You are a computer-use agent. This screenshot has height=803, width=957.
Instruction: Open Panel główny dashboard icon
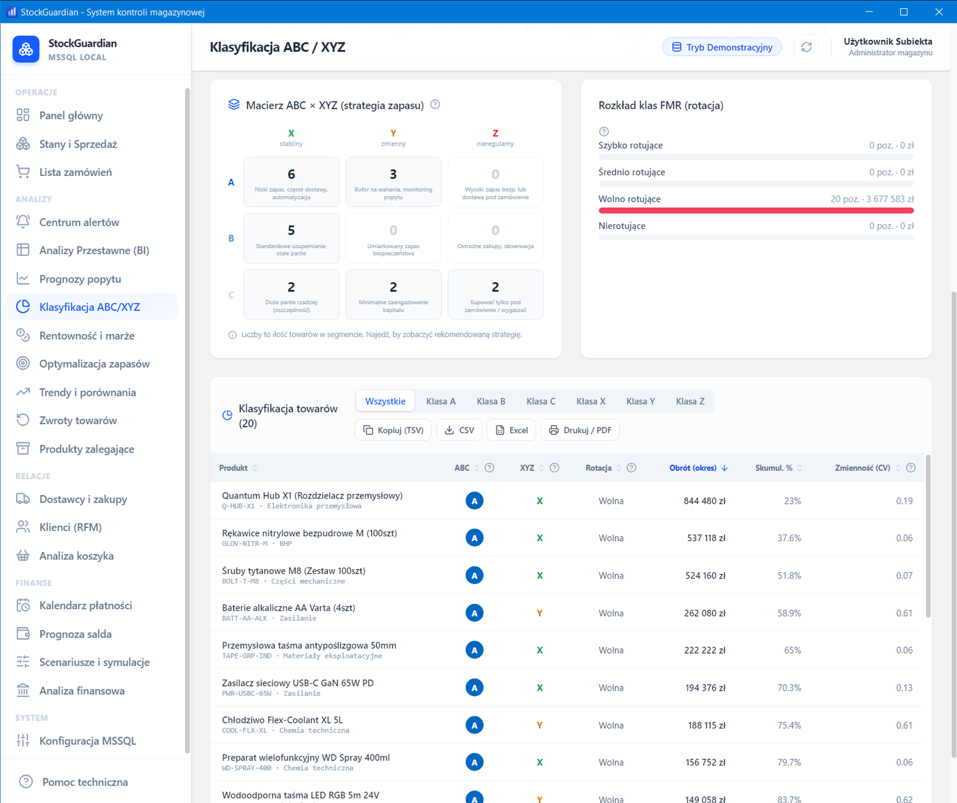coord(23,115)
